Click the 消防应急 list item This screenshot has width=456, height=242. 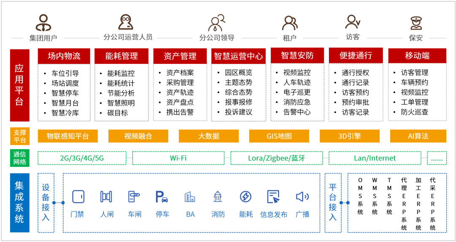pos(297,102)
